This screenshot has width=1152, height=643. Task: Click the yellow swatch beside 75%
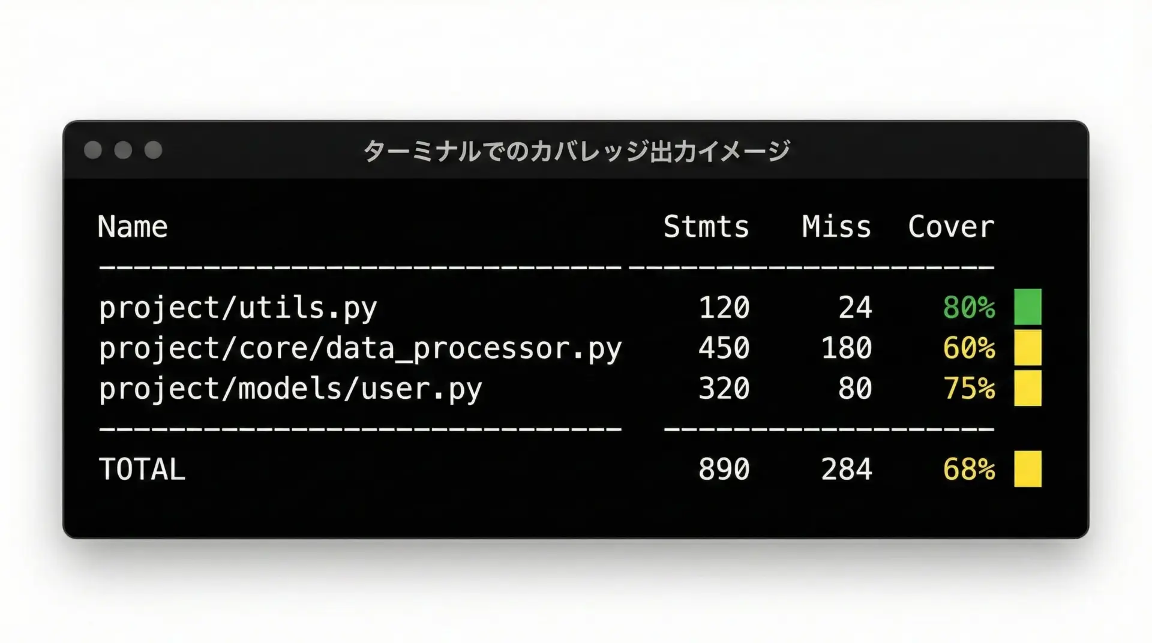click(x=1027, y=388)
